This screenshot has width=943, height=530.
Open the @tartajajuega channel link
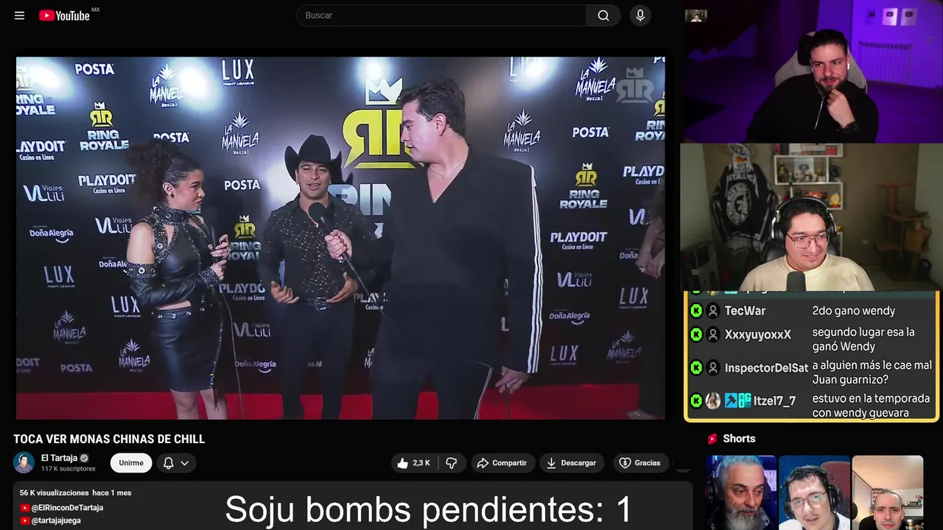[56, 520]
